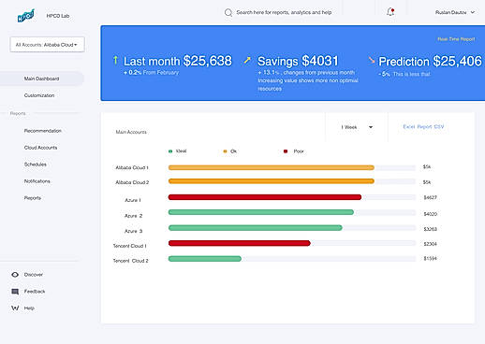The width and height of the screenshot is (485, 344).
Task: Open the Ruslan Dautov user menu
Action: (455, 12)
